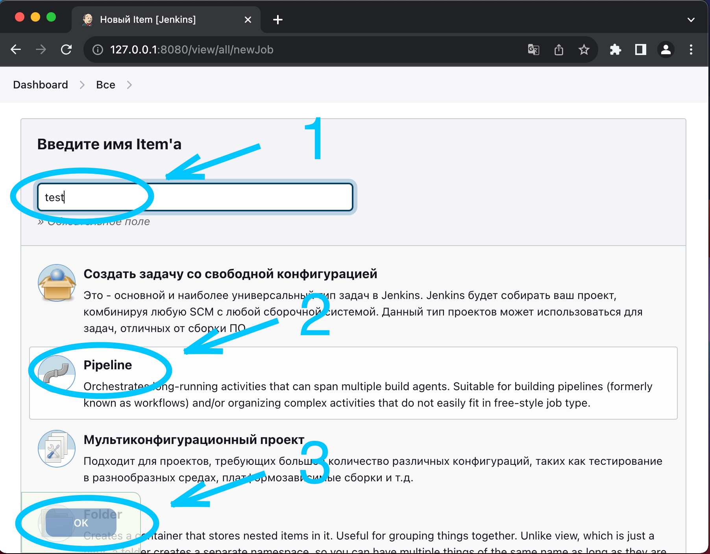
Task: Click the item name input field
Action: [x=236, y=197]
